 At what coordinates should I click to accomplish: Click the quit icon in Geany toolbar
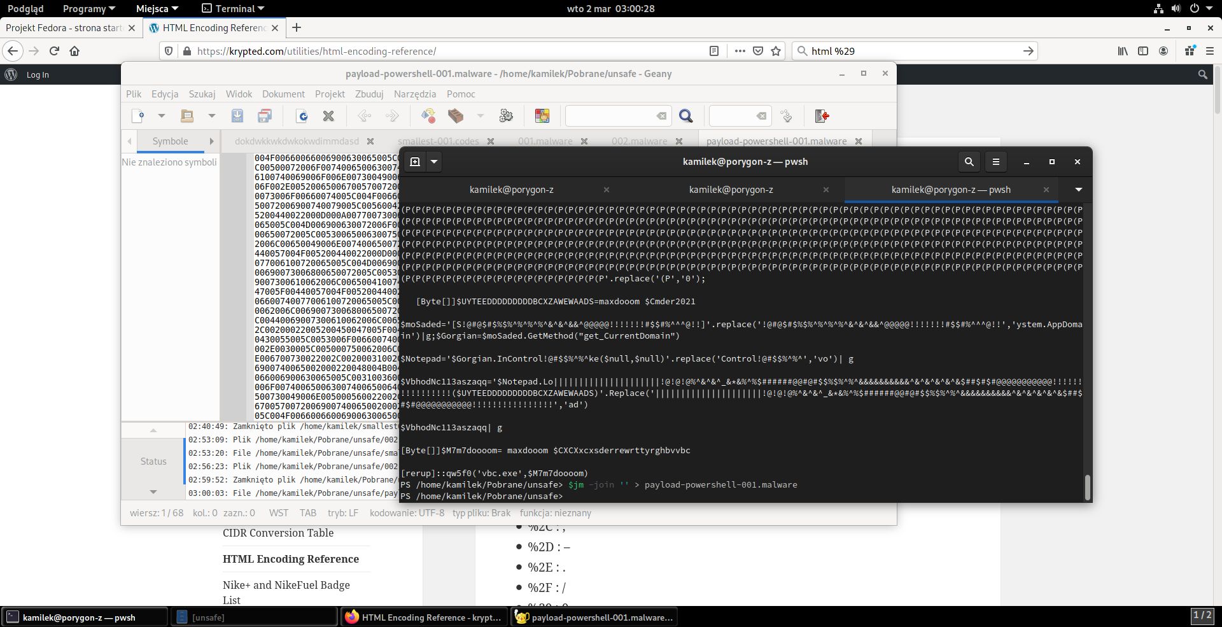[x=822, y=116]
